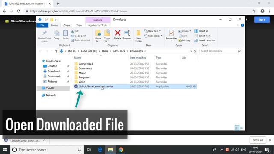Click the Copy ribbon icon
Image resolution: width=274 pixels, height=154 pixels.
[x=56, y=33]
